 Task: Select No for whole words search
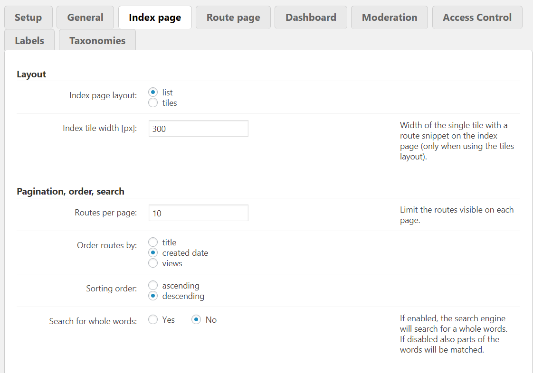click(196, 320)
